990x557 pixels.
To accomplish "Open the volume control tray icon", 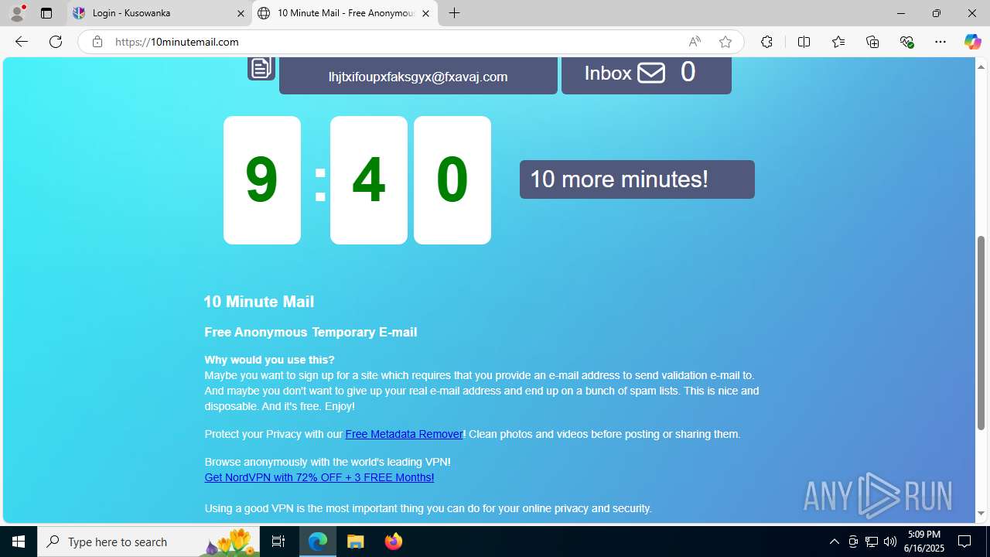I will pyautogui.click(x=890, y=542).
